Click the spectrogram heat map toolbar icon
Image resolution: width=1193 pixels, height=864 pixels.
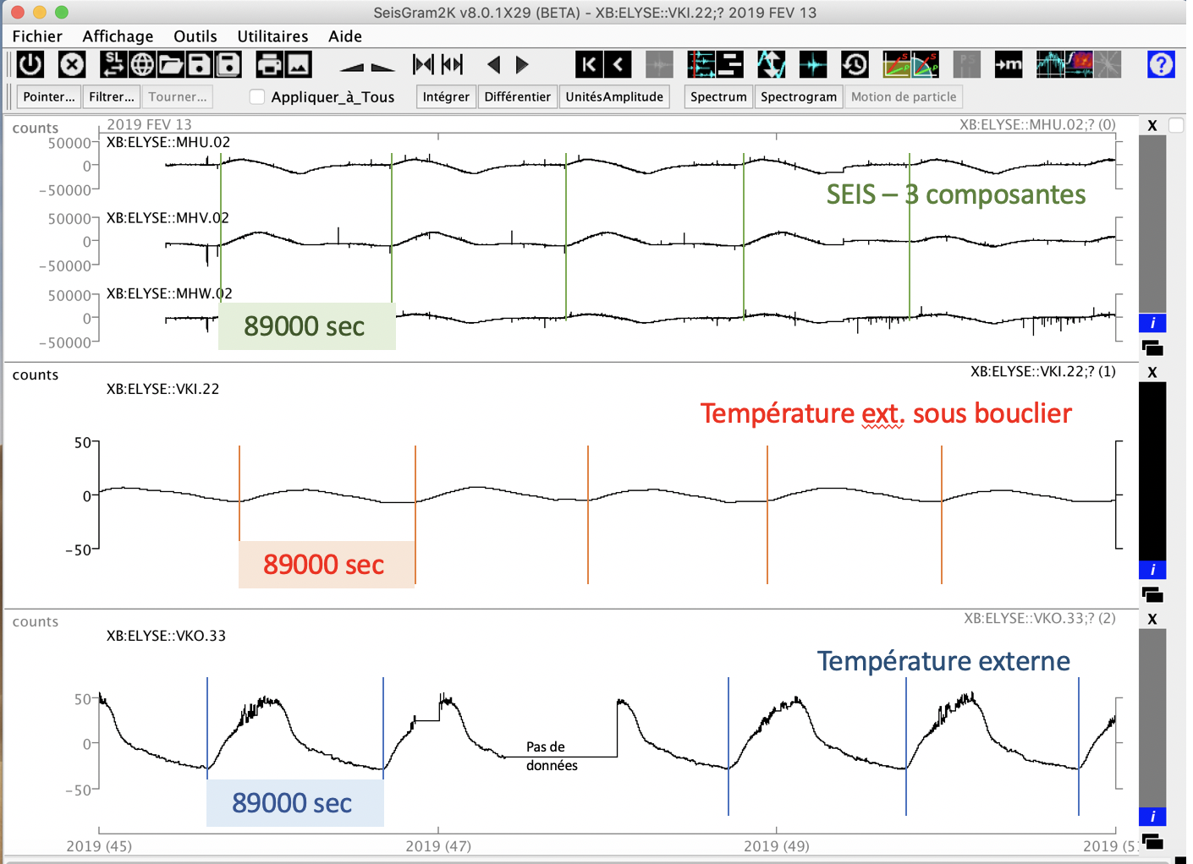click(1079, 64)
